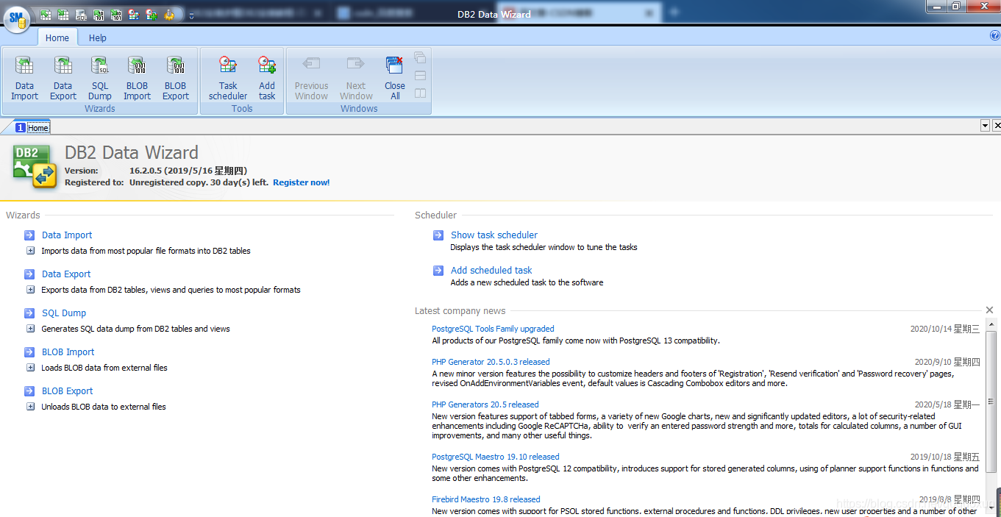Open PostgreSQL Maestro 19.10 released news
The image size is (1001, 517).
[496, 457]
